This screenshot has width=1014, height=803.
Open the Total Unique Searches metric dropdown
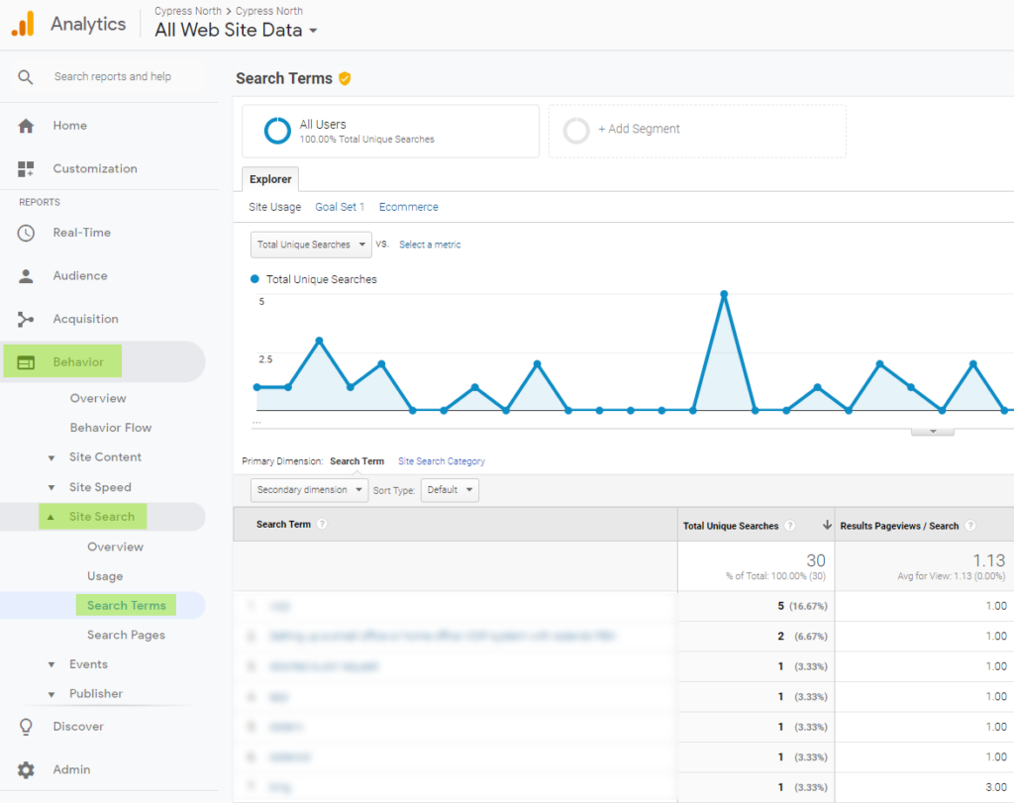click(311, 245)
